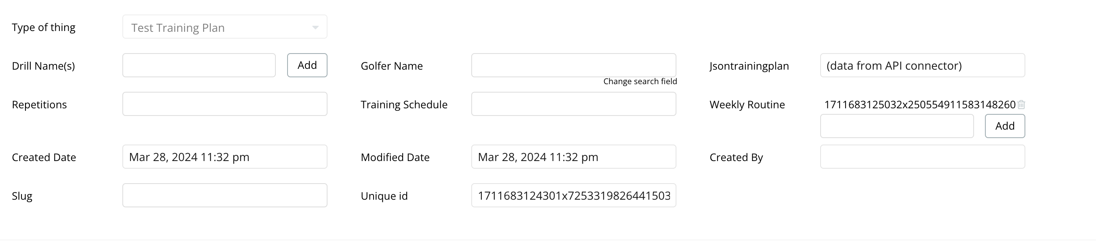Click the Jsontrainingplan field label

pos(749,66)
